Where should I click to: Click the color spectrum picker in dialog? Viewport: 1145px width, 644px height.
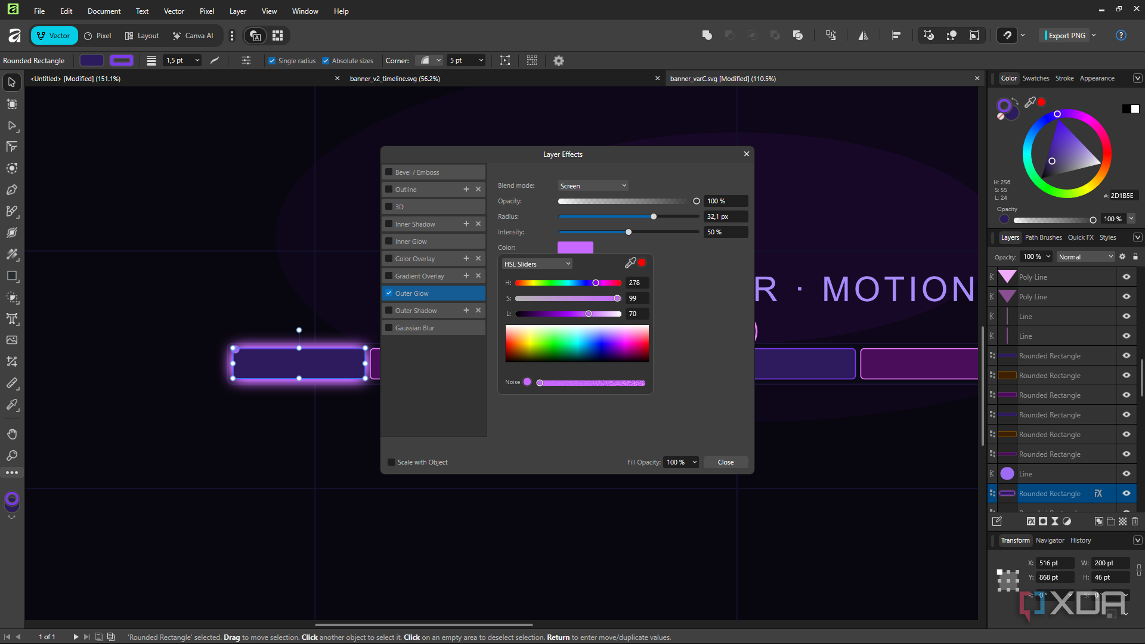point(577,343)
